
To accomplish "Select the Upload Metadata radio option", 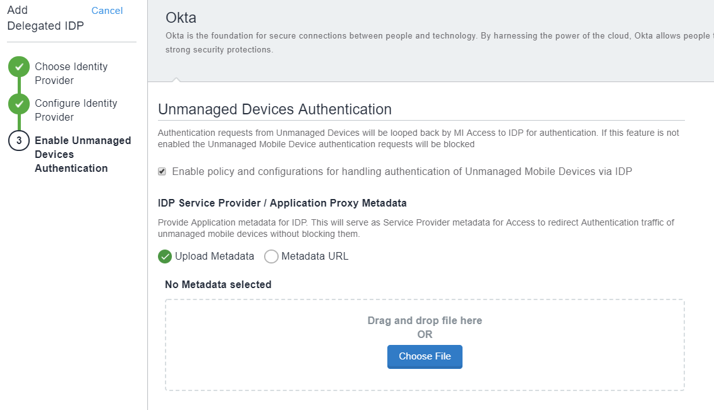I will (x=165, y=256).
